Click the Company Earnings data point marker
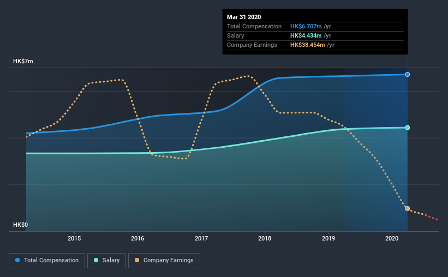Image resolution: width=448 pixels, height=277 pixels. click(408, 208)
